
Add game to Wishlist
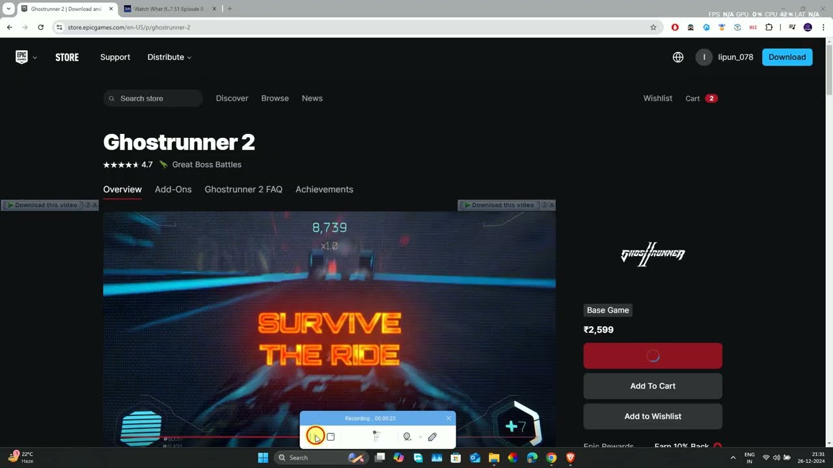pyautogui.click(x=653, y=416)
